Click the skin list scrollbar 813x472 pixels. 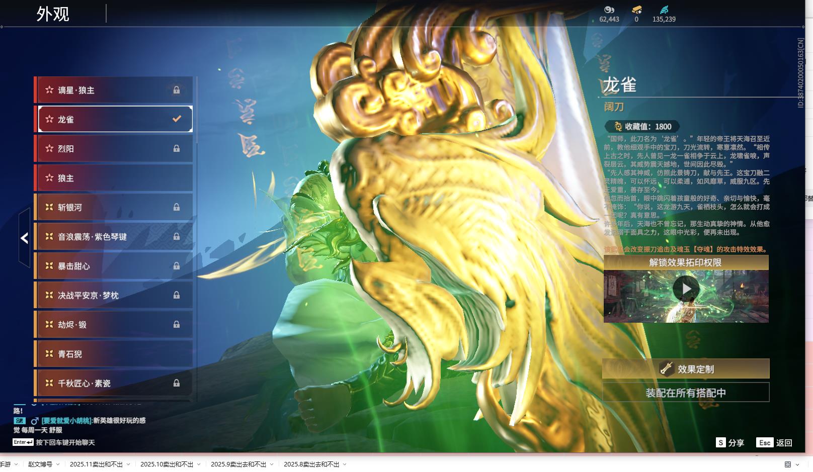pos(196,111)
